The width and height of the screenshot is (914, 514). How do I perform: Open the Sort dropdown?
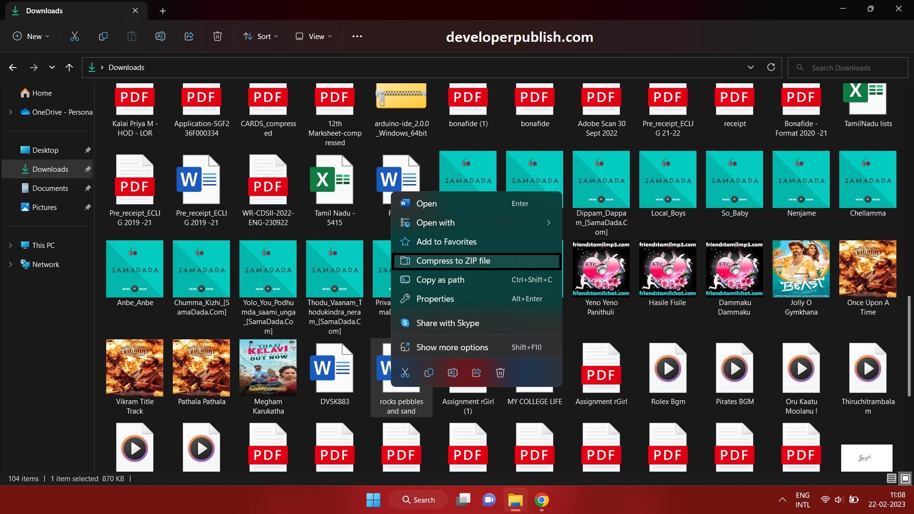pos(260,36)
